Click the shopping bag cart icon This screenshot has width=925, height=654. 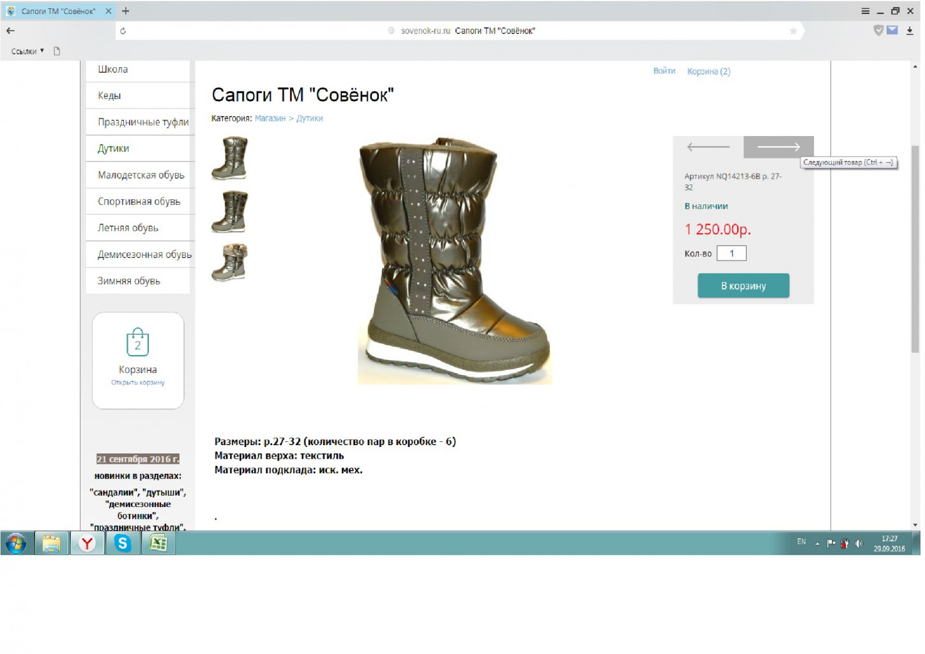pos(137,342)
